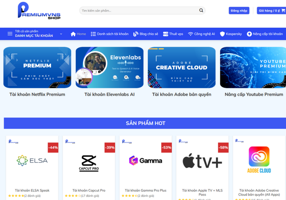Click the ELSA Speak star rating
Image resolution: width=286 pixels, height=200 pixels.
[x=16, y=196]
